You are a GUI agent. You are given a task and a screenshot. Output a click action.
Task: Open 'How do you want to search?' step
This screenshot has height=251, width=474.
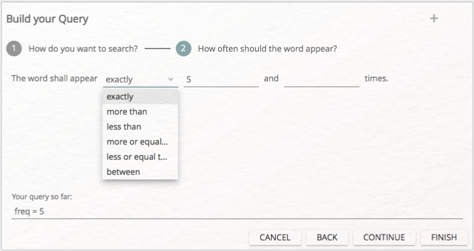pos(83,49)
